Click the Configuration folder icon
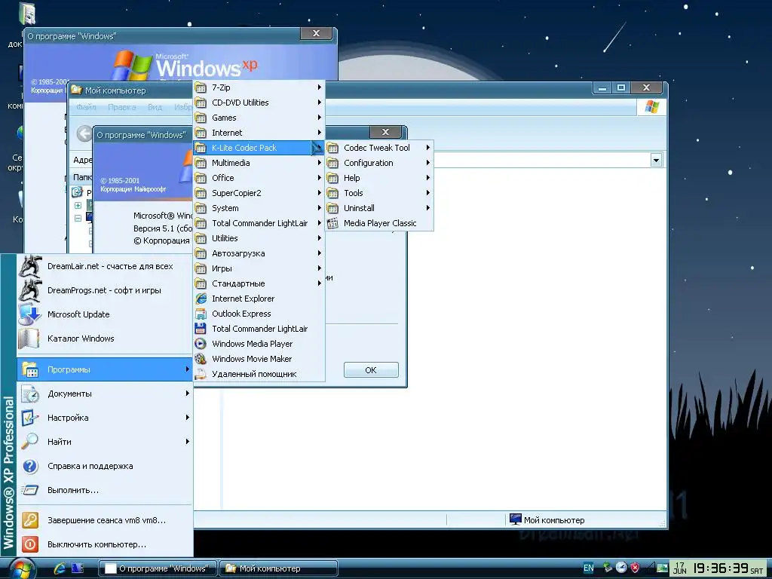Screen dimensions: 772x579 coord(332,163)
